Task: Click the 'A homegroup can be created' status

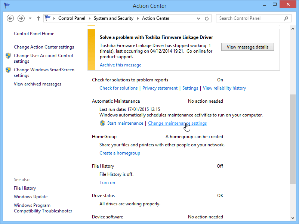Action: 194,137
